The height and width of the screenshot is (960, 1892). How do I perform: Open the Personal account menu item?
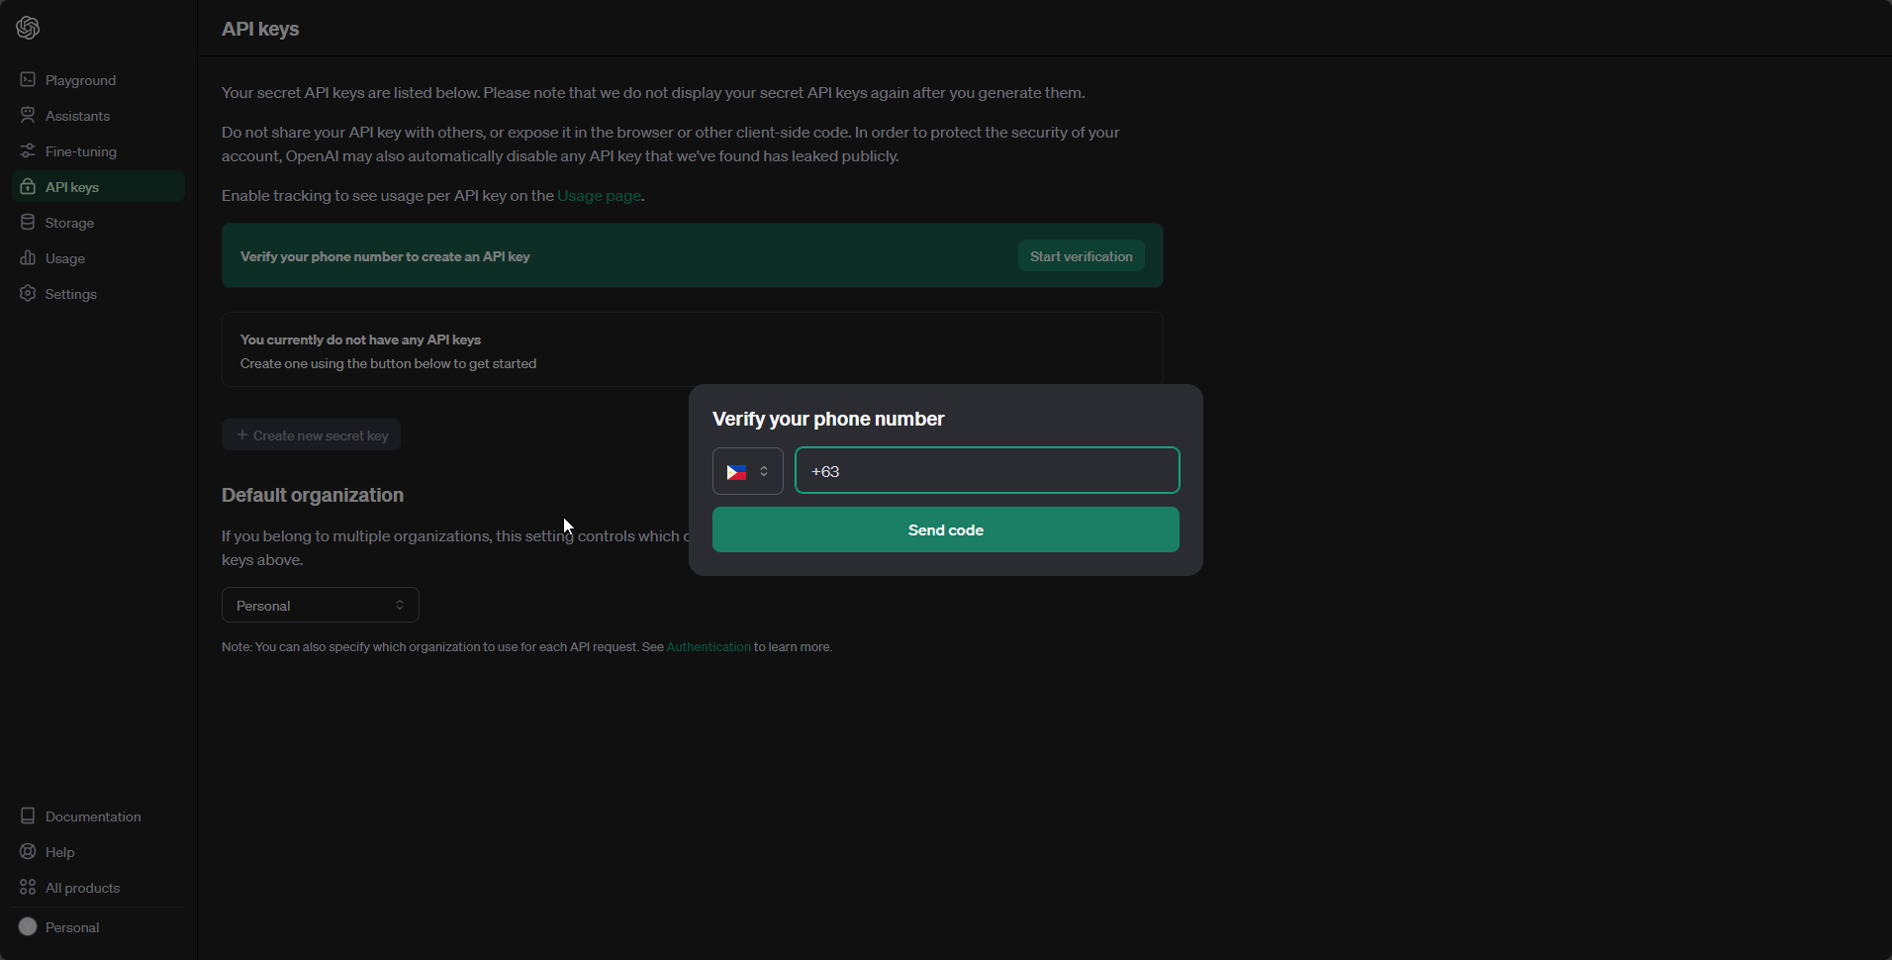pyautogui.click(x=98, y=927)
